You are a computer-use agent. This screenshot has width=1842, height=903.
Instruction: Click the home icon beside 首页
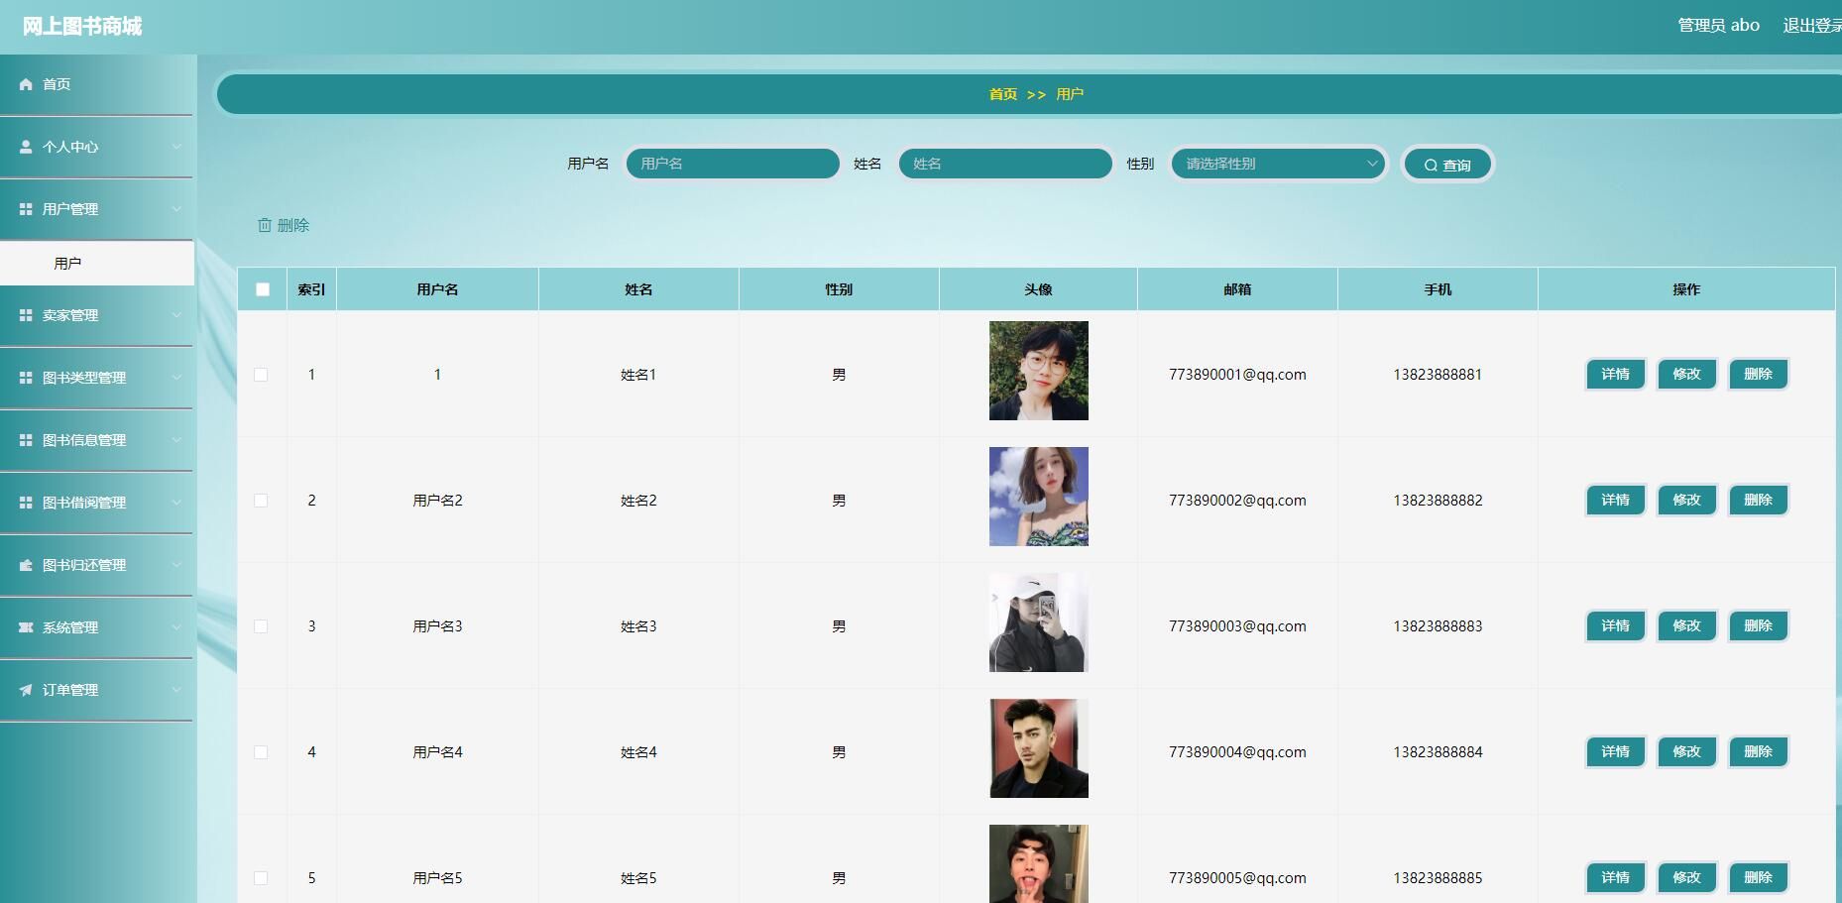point(26,84)
